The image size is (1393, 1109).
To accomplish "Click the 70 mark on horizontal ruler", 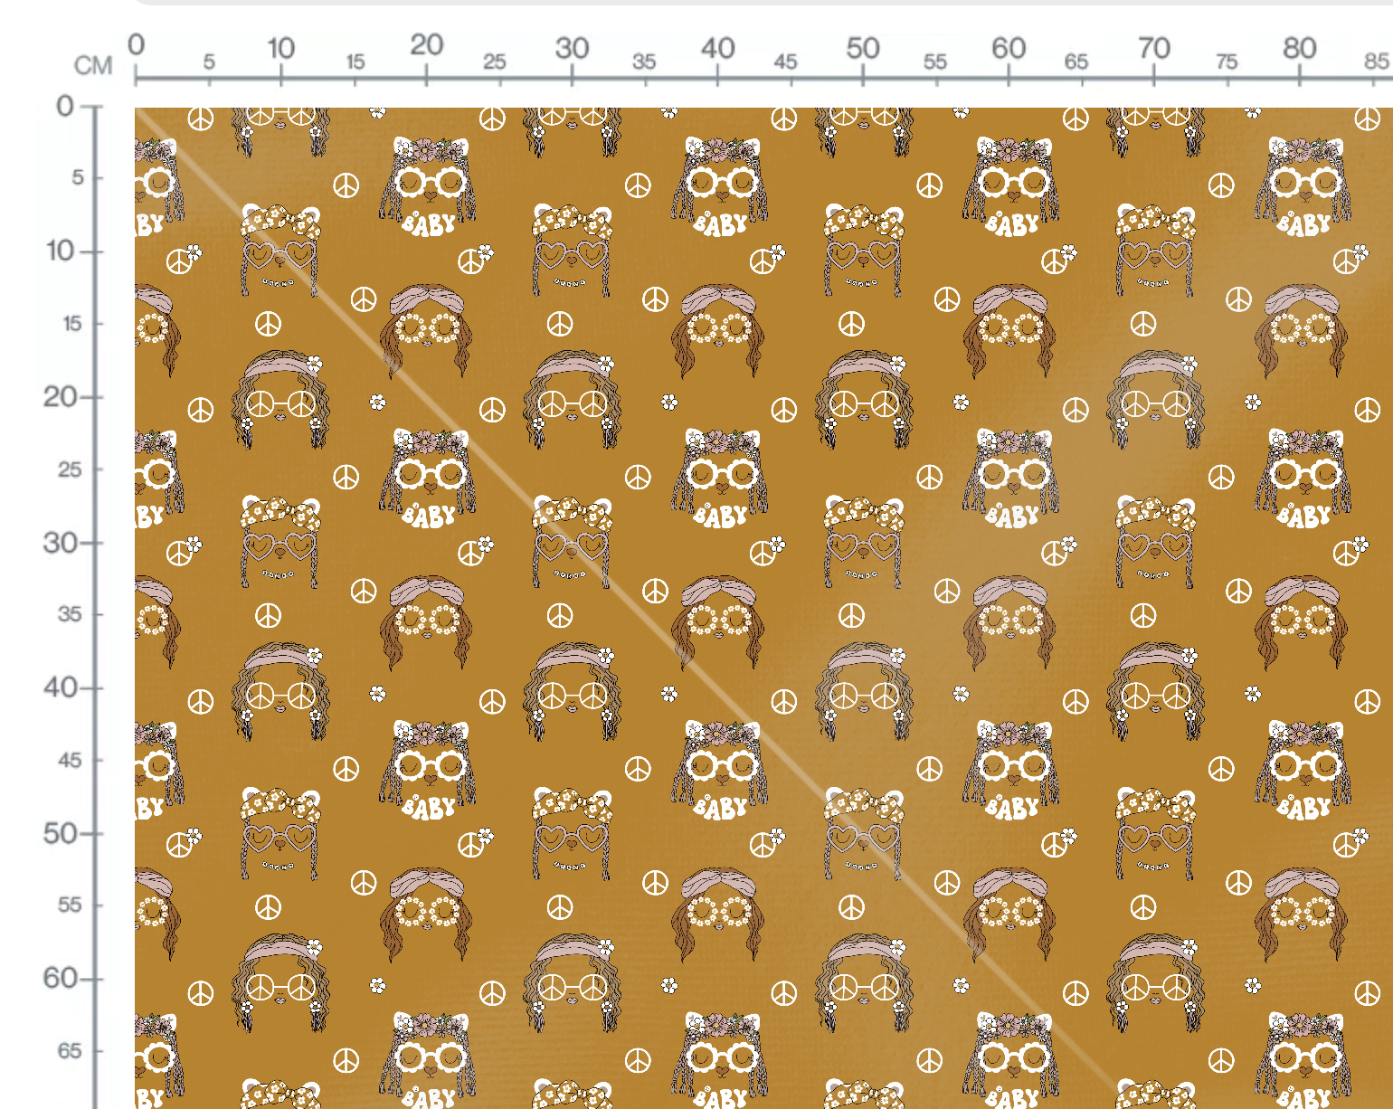I will click(x=1154, y=47).
